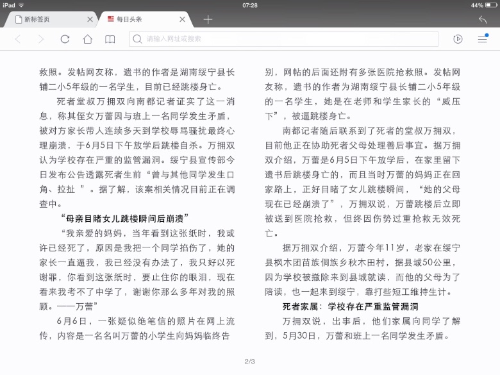The height and width of the screenshot is (375, 500).
Task: Close the 每日头条 tab
Action: coord(183,19)
